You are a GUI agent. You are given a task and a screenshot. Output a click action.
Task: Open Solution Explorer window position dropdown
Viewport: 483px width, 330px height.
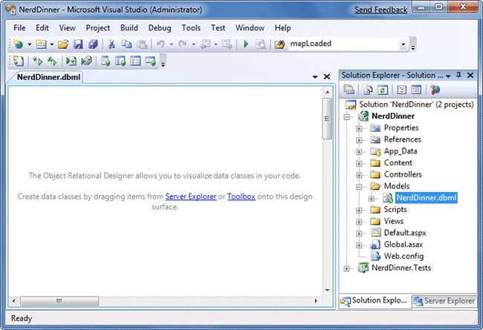pyautogui.click(x=448, y=76)
